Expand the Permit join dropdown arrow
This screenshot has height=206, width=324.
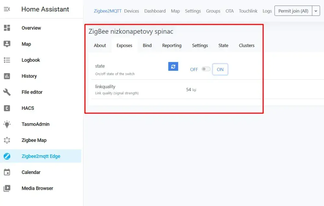pos(316,11)
